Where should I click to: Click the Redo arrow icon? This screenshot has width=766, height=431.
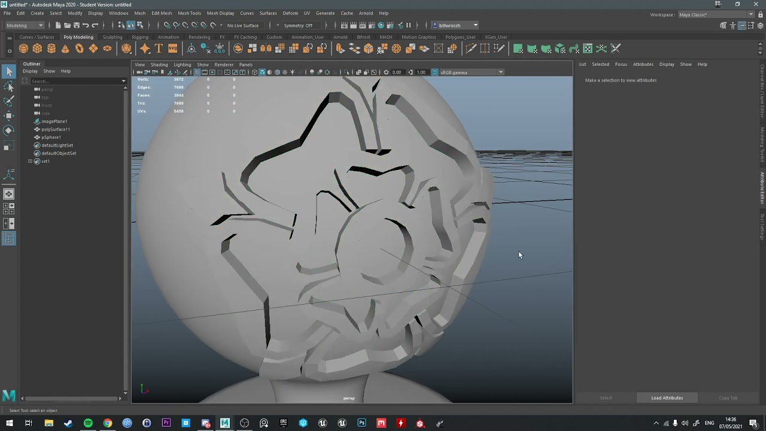[95, 25]
